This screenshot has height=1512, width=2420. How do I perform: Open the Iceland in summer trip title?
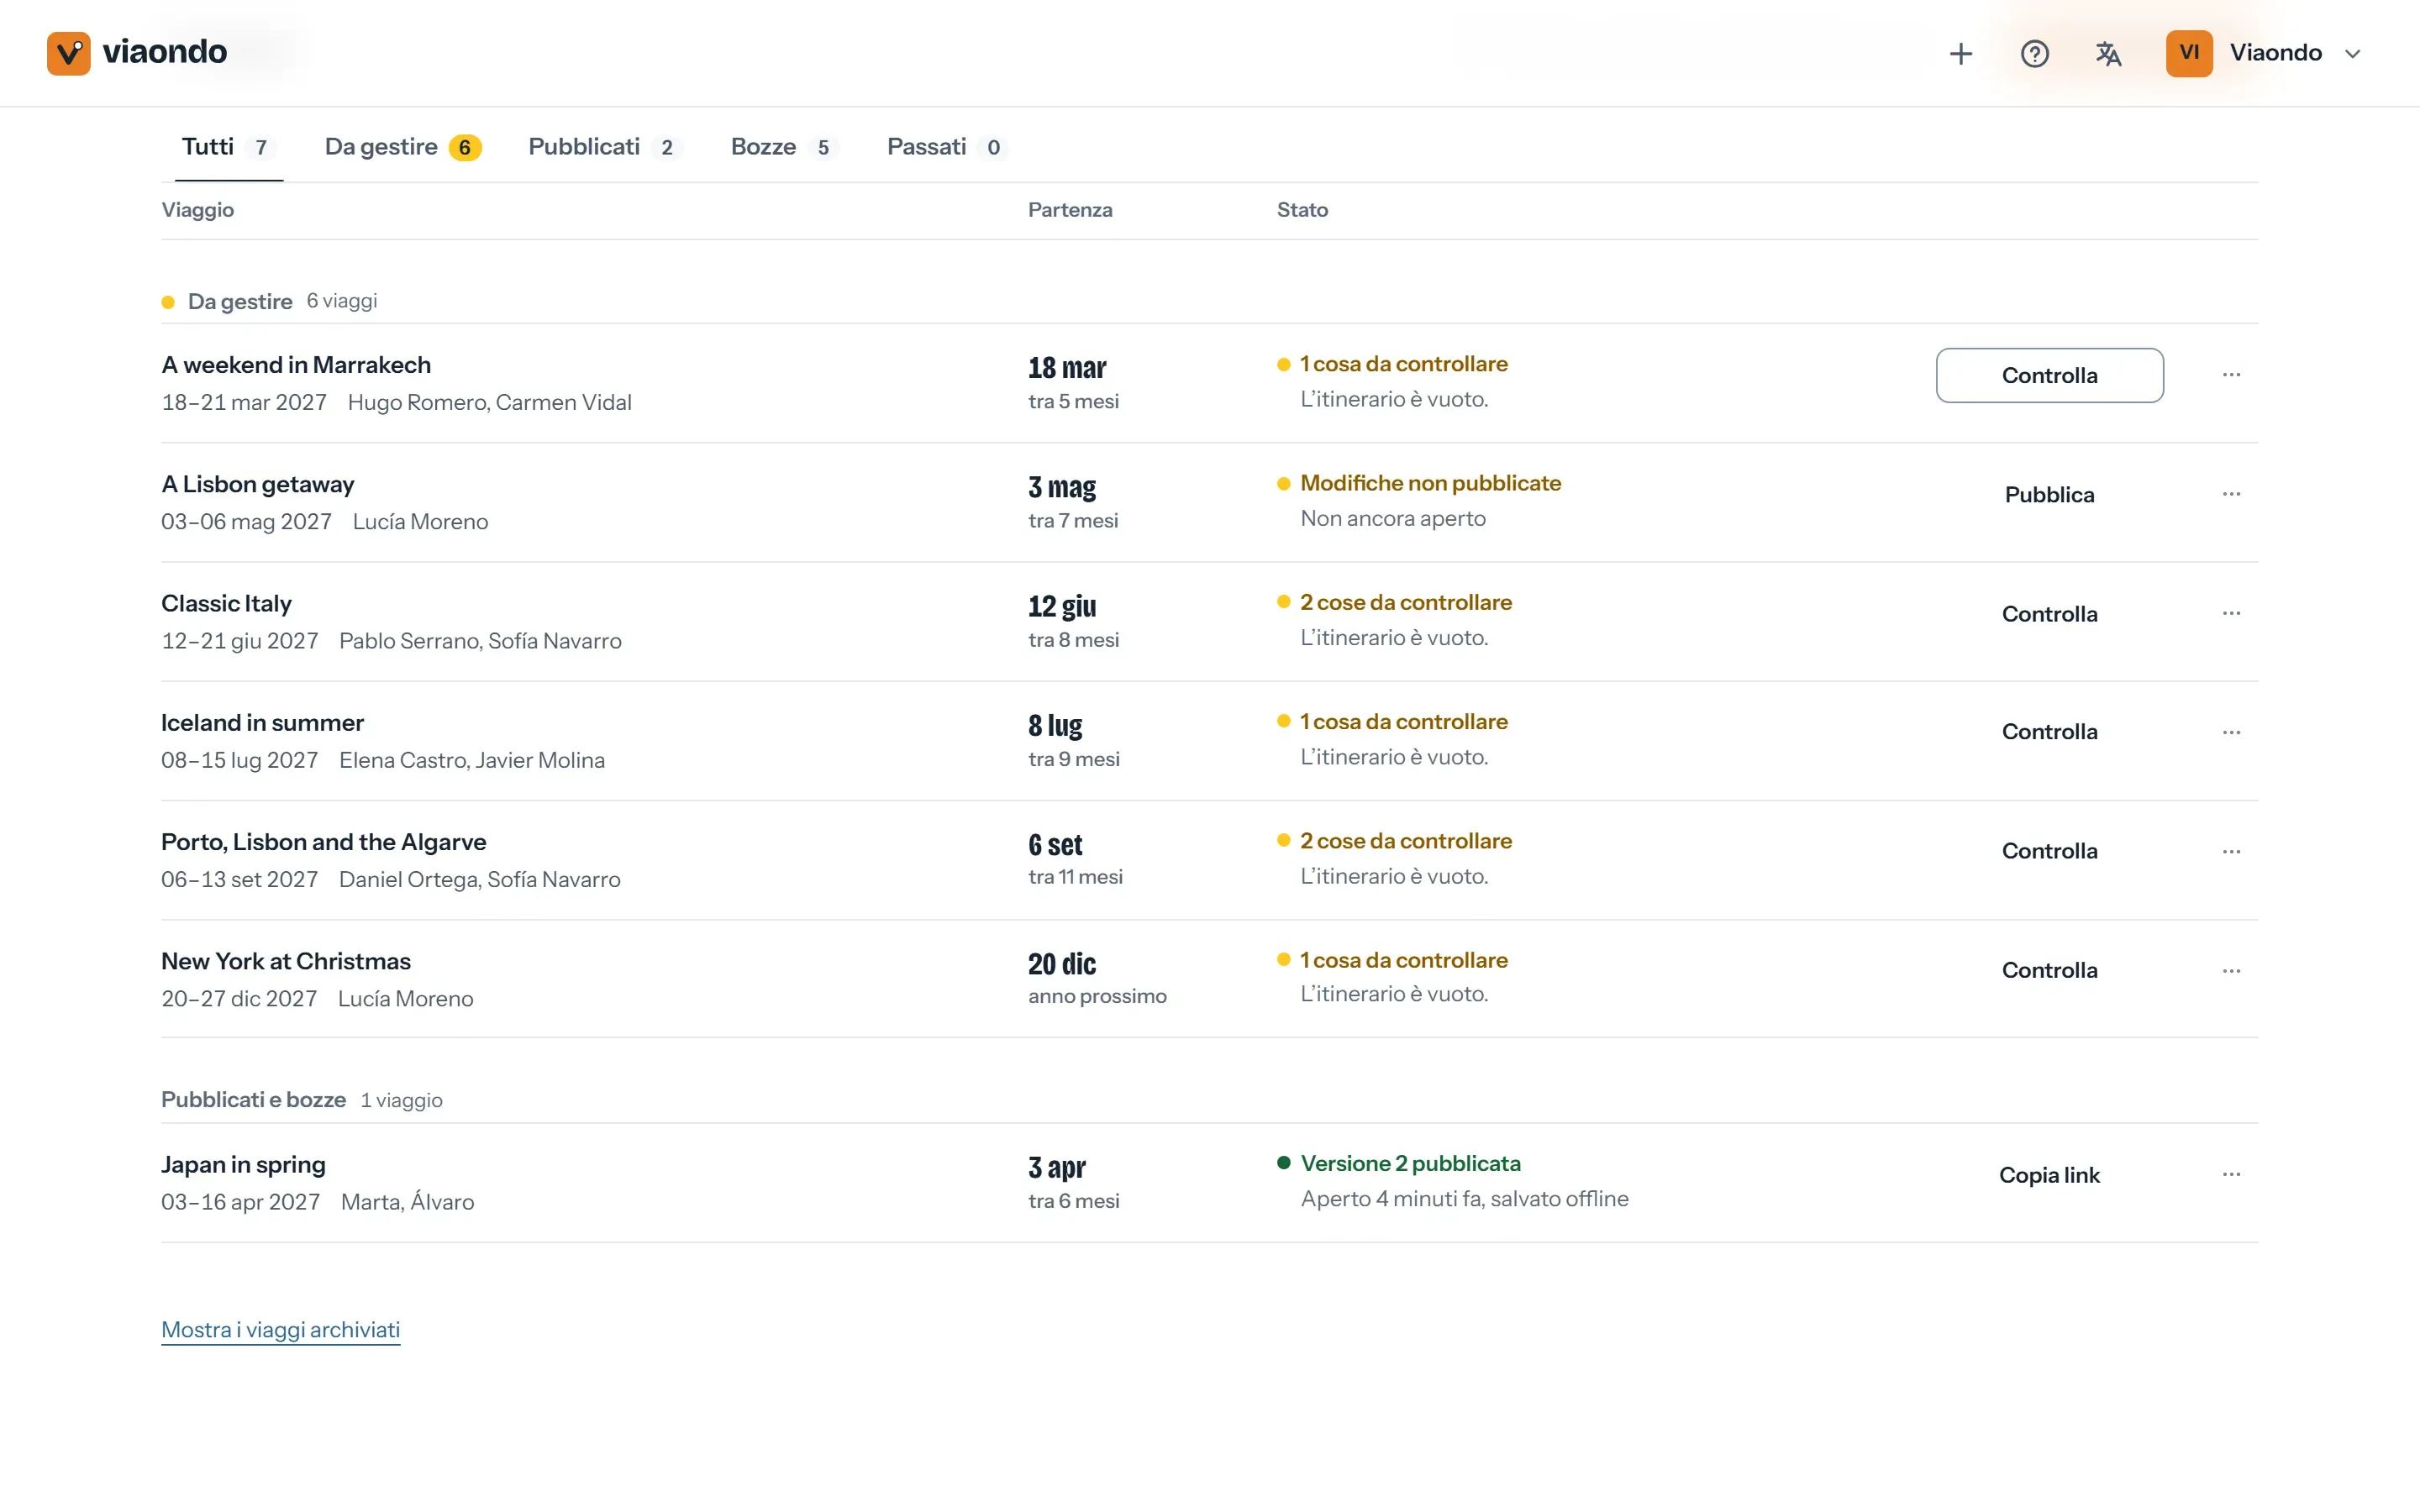[x=262, y=722]
